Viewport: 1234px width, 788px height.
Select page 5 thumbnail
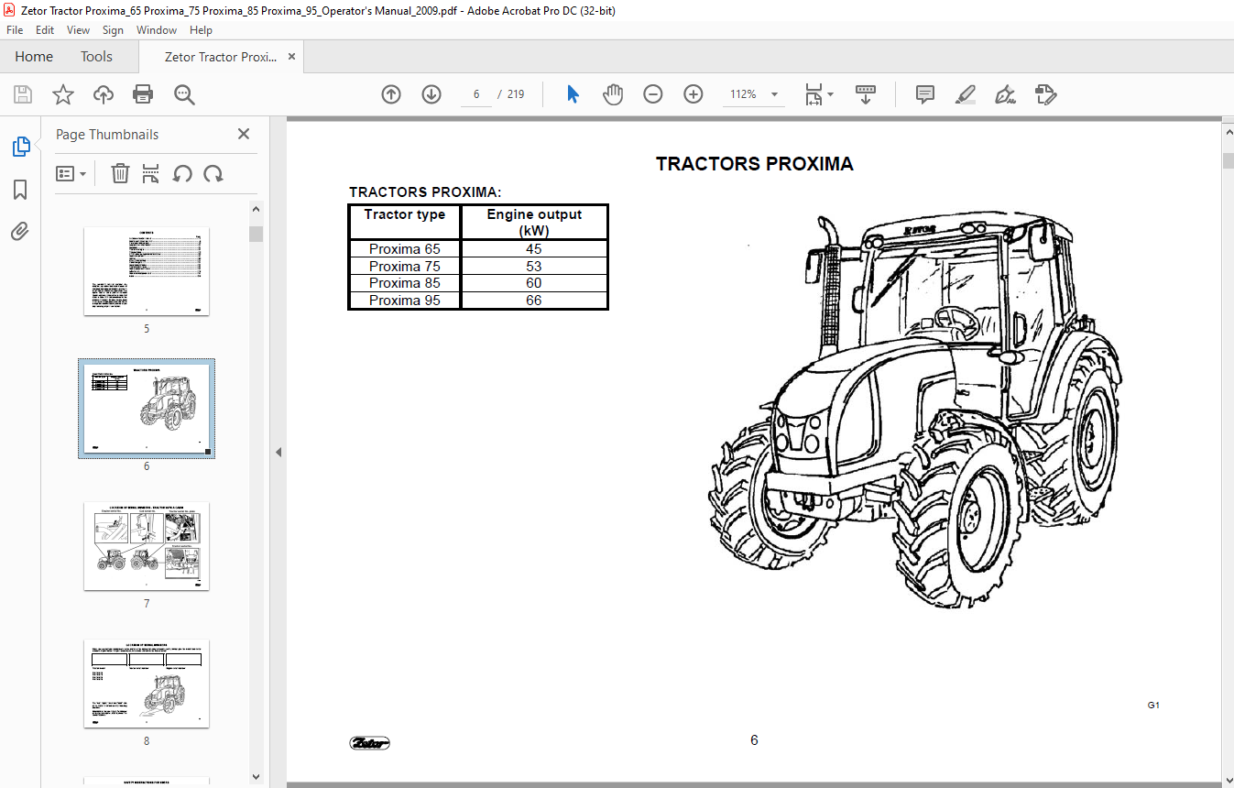coord(147,271)
